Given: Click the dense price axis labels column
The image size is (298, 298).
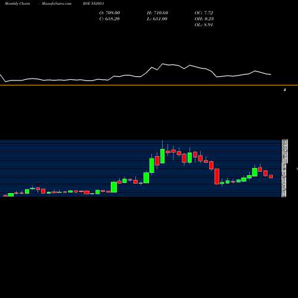Looking at the screenshot, I should coord(284,169).
